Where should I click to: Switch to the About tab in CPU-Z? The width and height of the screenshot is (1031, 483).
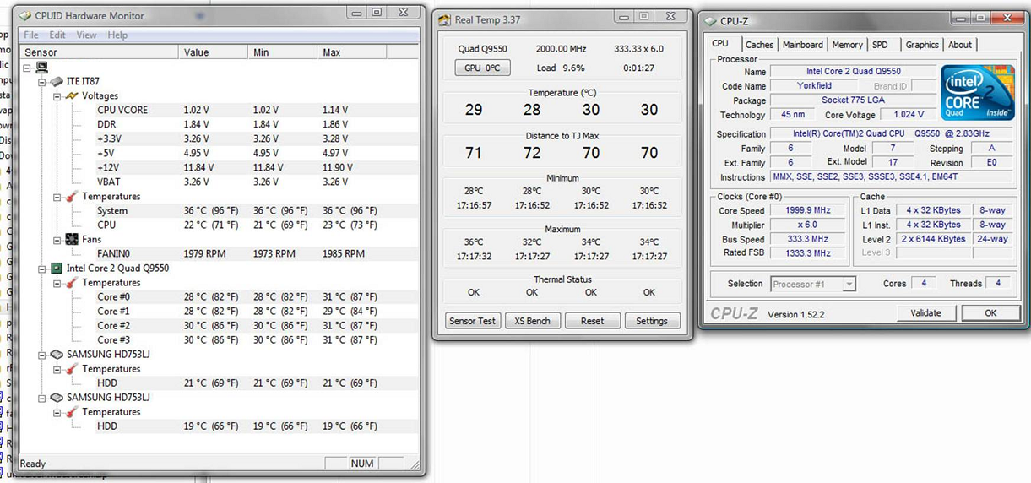(x=959, y=45)
